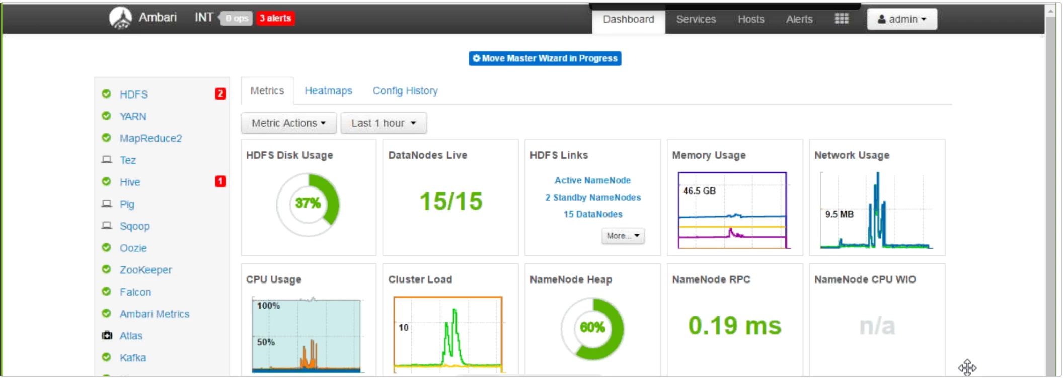
Task: Click the Falcon green status icon
Action: [106, 291]
